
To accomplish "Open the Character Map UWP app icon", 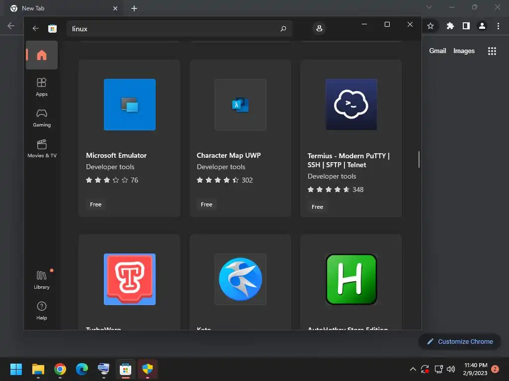I will pyautogui.click(x=240, y=105).
